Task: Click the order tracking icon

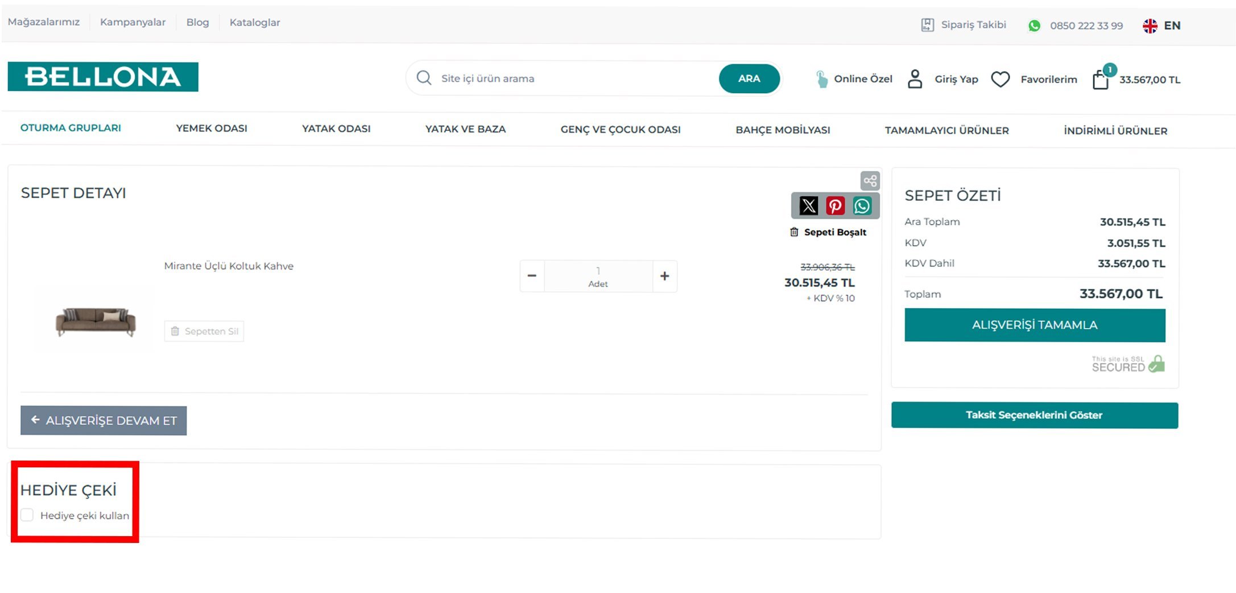Action: [x=927, y=25]
